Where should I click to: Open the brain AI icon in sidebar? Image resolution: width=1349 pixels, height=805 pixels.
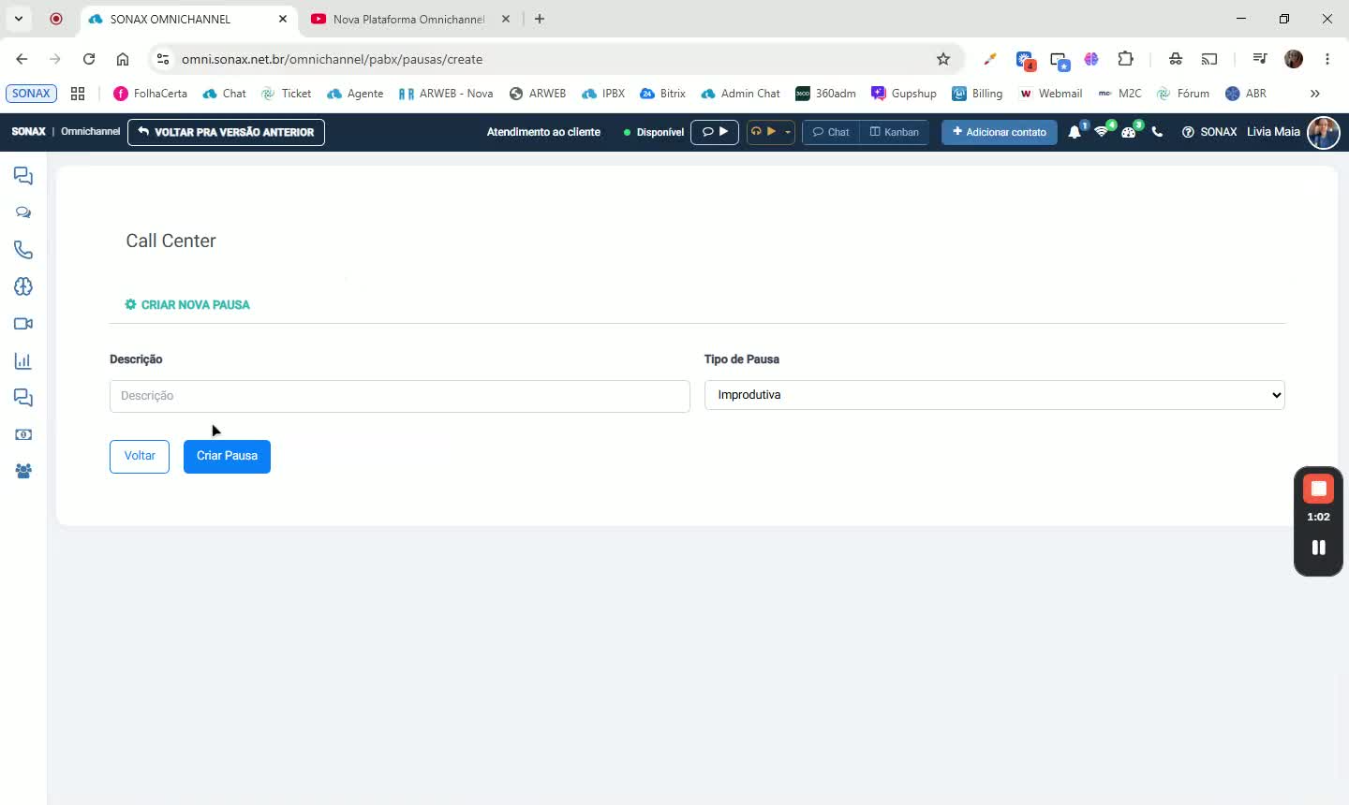23,286
